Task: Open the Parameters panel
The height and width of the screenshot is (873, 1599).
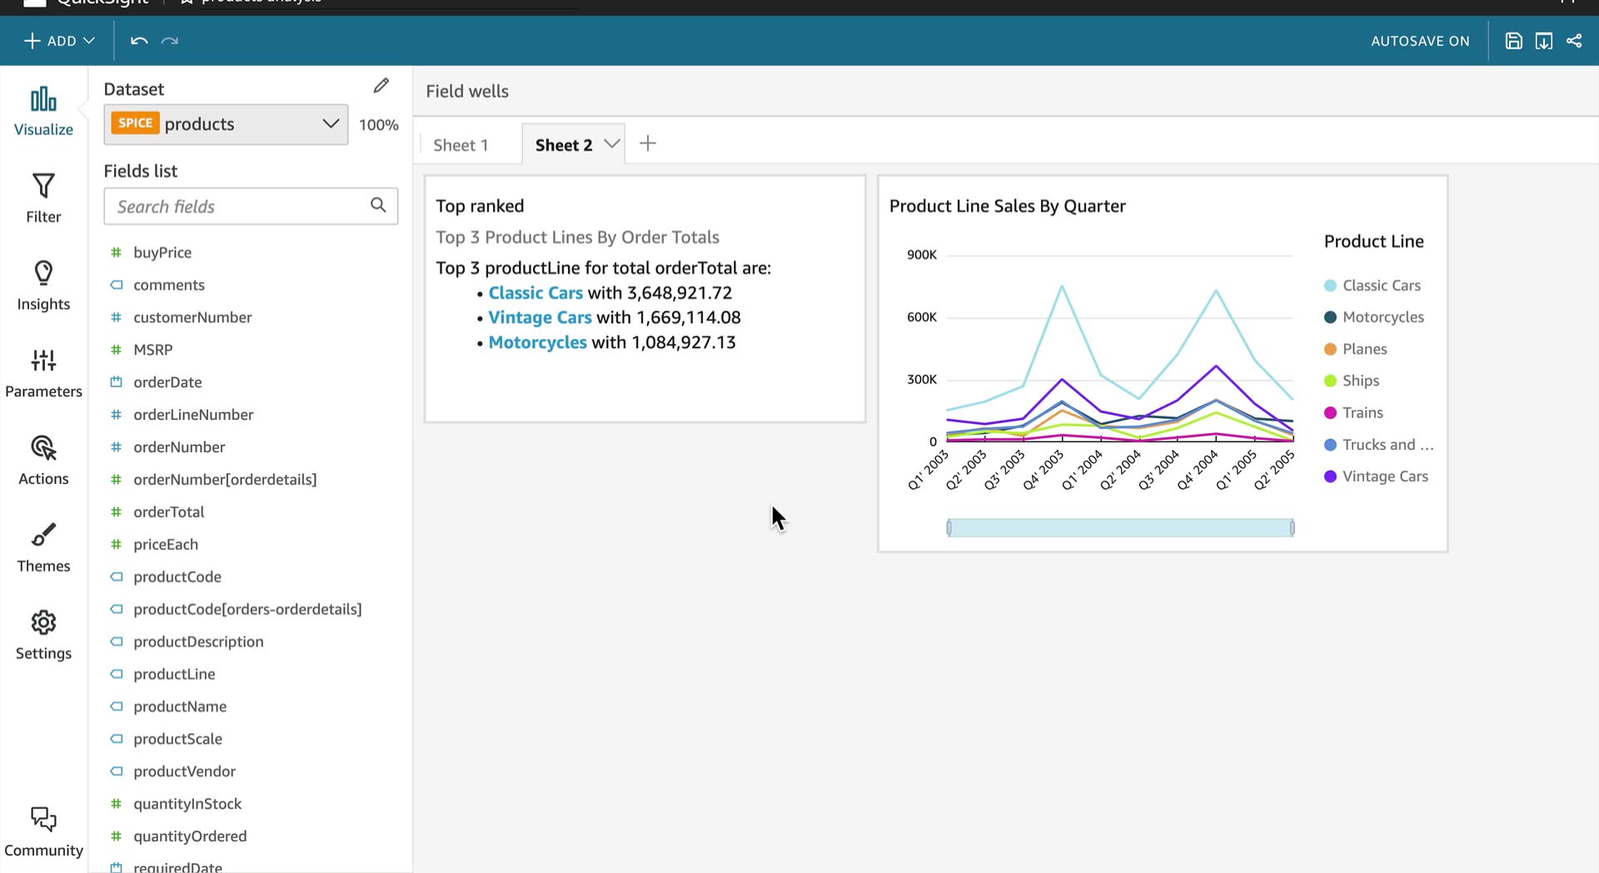Action: 43,373
